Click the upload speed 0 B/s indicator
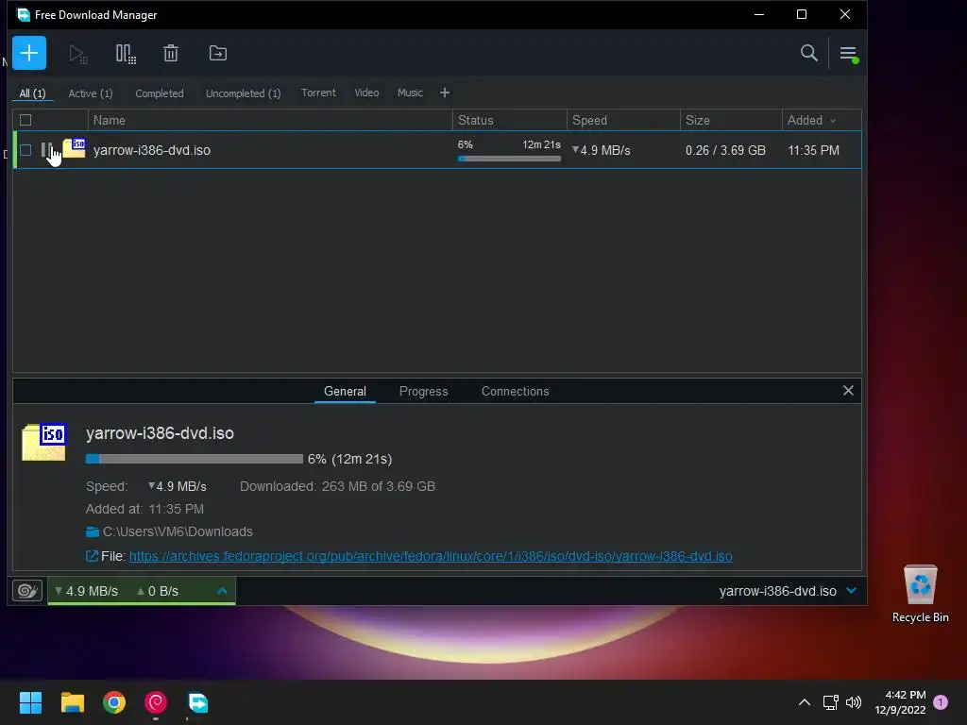This screenshot has height=725, width=967. [x=158, y=591]
